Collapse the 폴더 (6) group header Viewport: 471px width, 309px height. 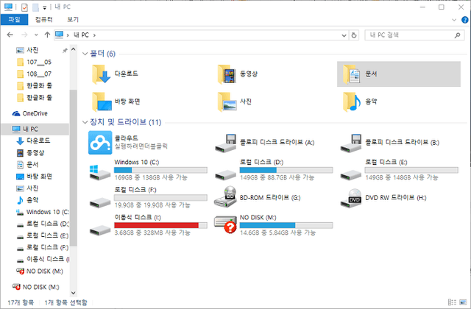coord(85,54)
